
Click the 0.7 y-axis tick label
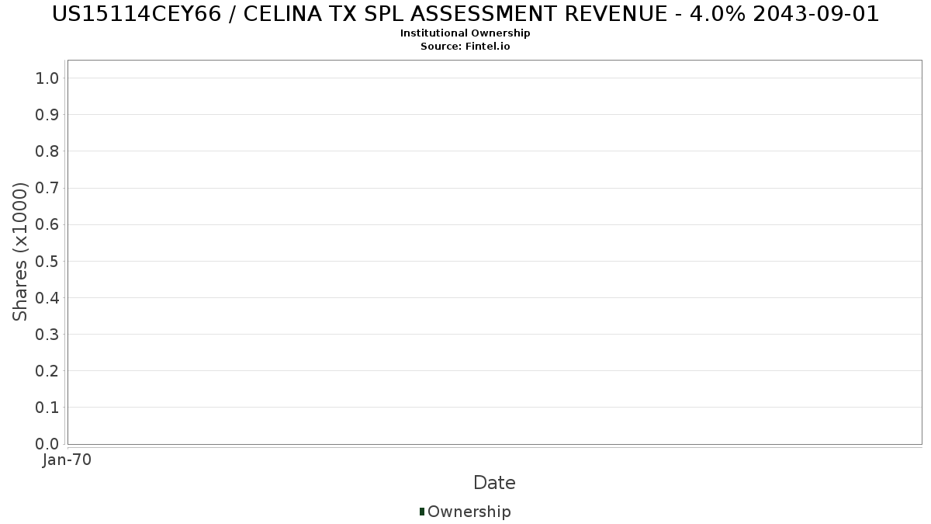47,188
